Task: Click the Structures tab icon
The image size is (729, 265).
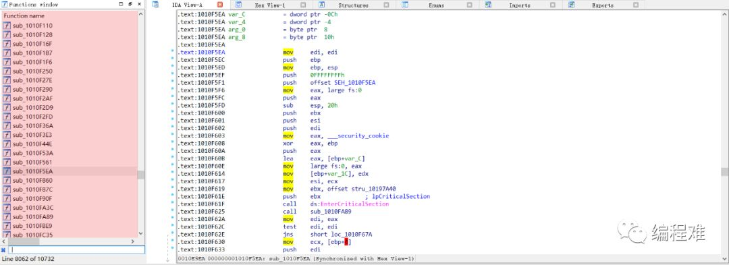Action: coord(322,5)
